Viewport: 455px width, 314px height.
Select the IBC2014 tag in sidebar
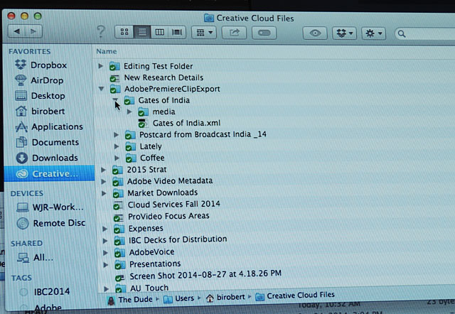[44, 291]
